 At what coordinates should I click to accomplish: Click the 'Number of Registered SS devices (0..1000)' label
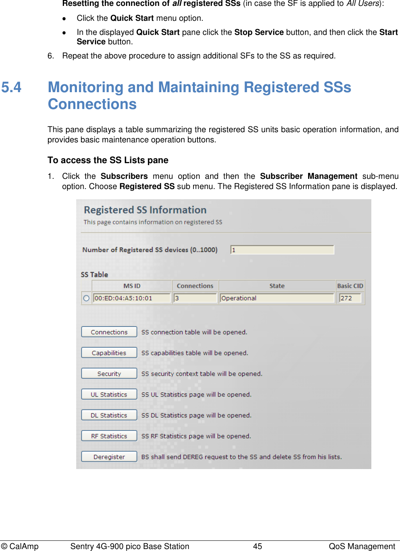(150, 250)
